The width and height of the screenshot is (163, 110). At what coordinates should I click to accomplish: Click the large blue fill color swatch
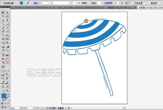pos(4,96)
